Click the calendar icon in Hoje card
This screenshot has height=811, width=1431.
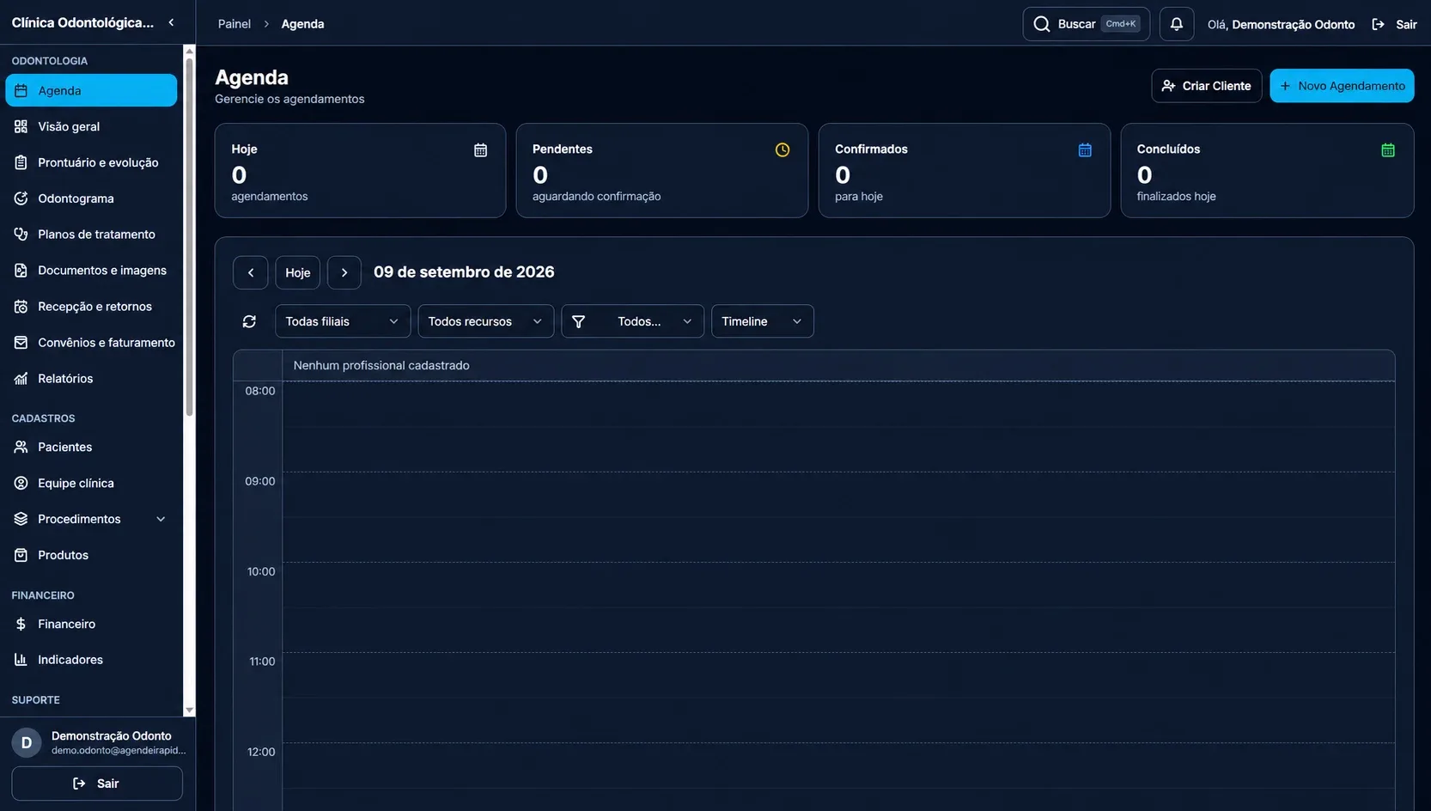click(481, 150)
